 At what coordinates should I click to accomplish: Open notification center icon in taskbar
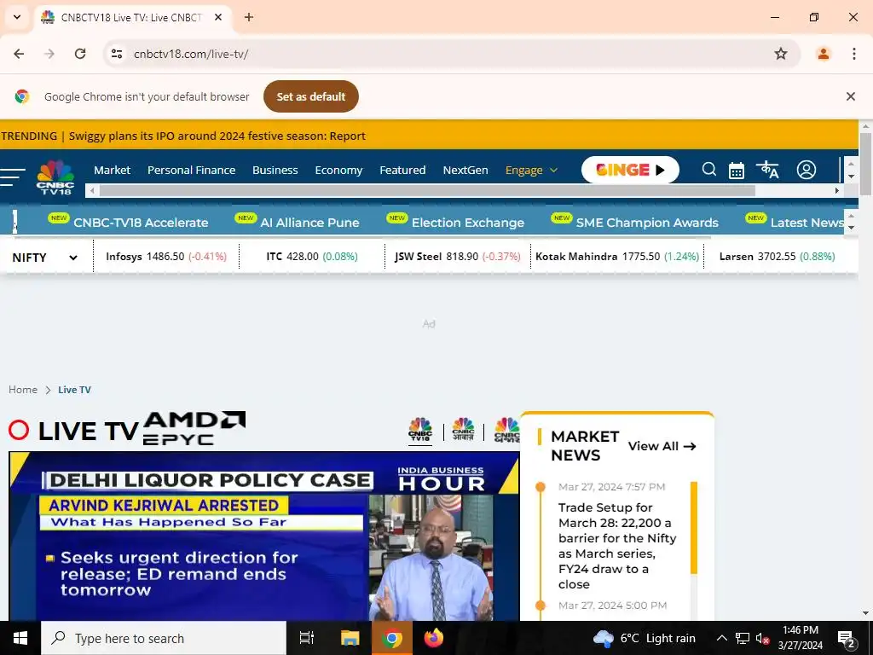click(847, 638)
